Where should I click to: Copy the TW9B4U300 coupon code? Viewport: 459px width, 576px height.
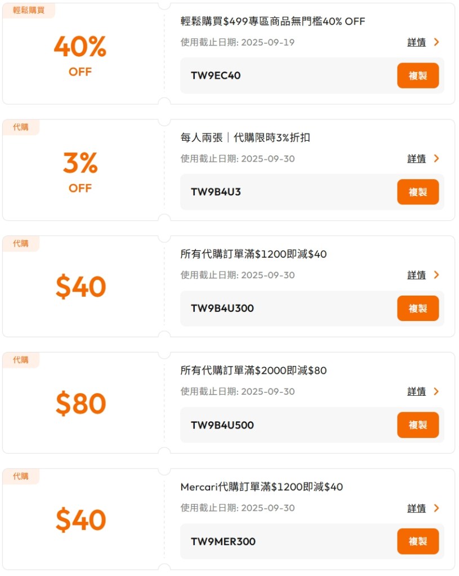(417, 309)
